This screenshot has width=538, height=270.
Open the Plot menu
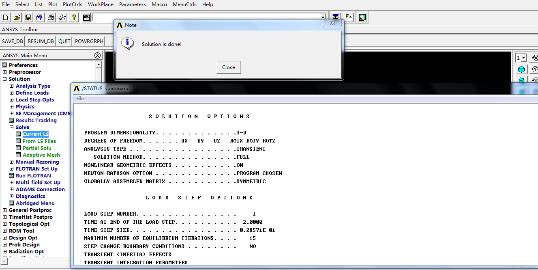point(53,4)
